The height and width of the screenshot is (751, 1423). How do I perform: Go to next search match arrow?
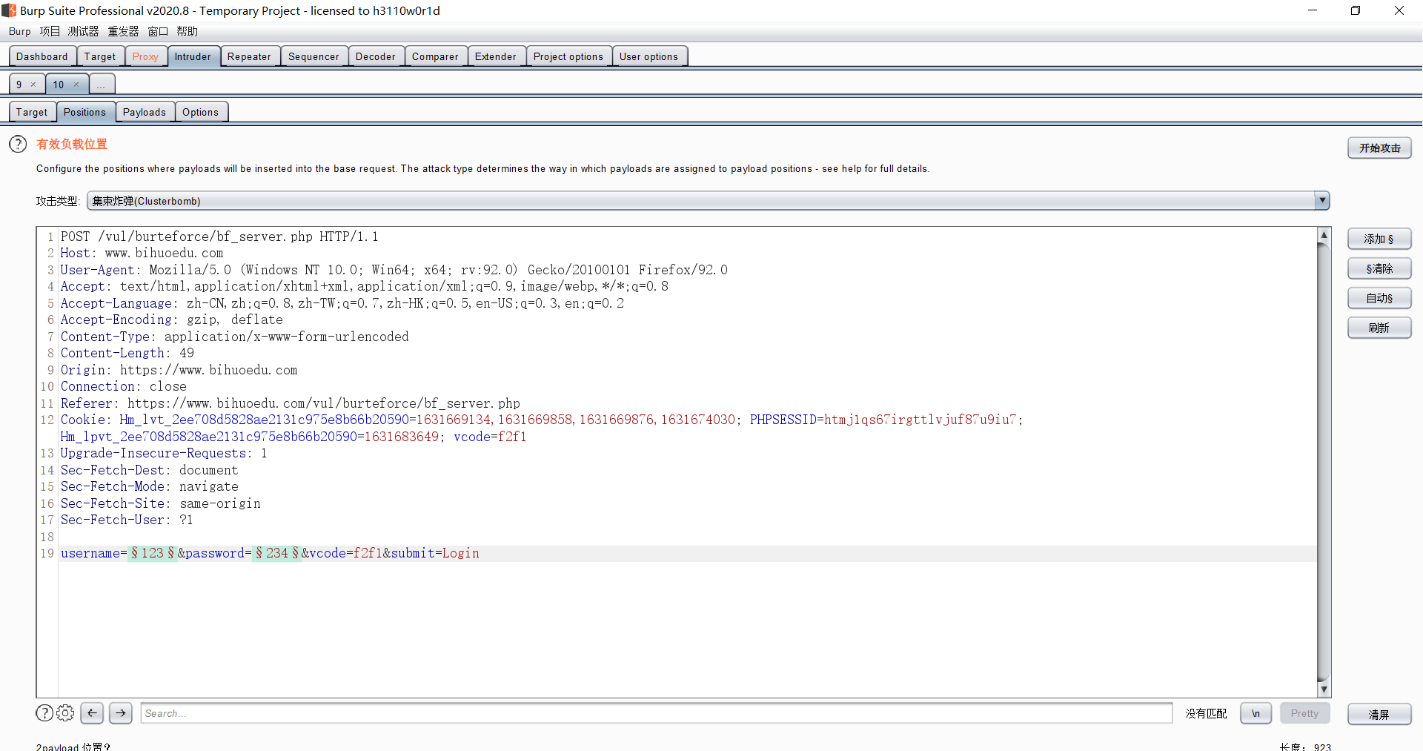(x=121, y=713)
